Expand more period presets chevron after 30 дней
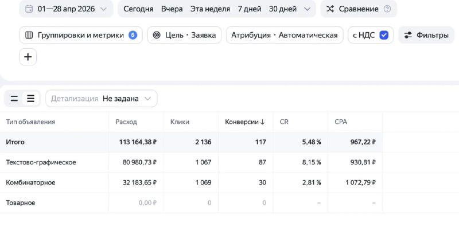The height and width of the screenshot is (246, 459). [x=307, y=9]
